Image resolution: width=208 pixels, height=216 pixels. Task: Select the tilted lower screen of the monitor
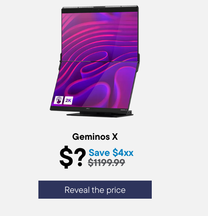click(x=95, y=84)
